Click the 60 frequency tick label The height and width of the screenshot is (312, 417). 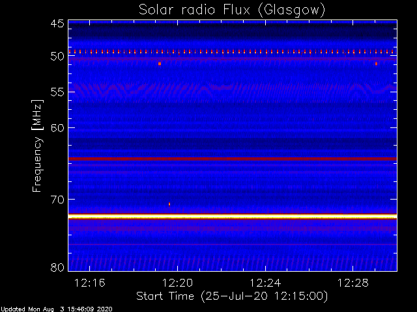(57, 128)
